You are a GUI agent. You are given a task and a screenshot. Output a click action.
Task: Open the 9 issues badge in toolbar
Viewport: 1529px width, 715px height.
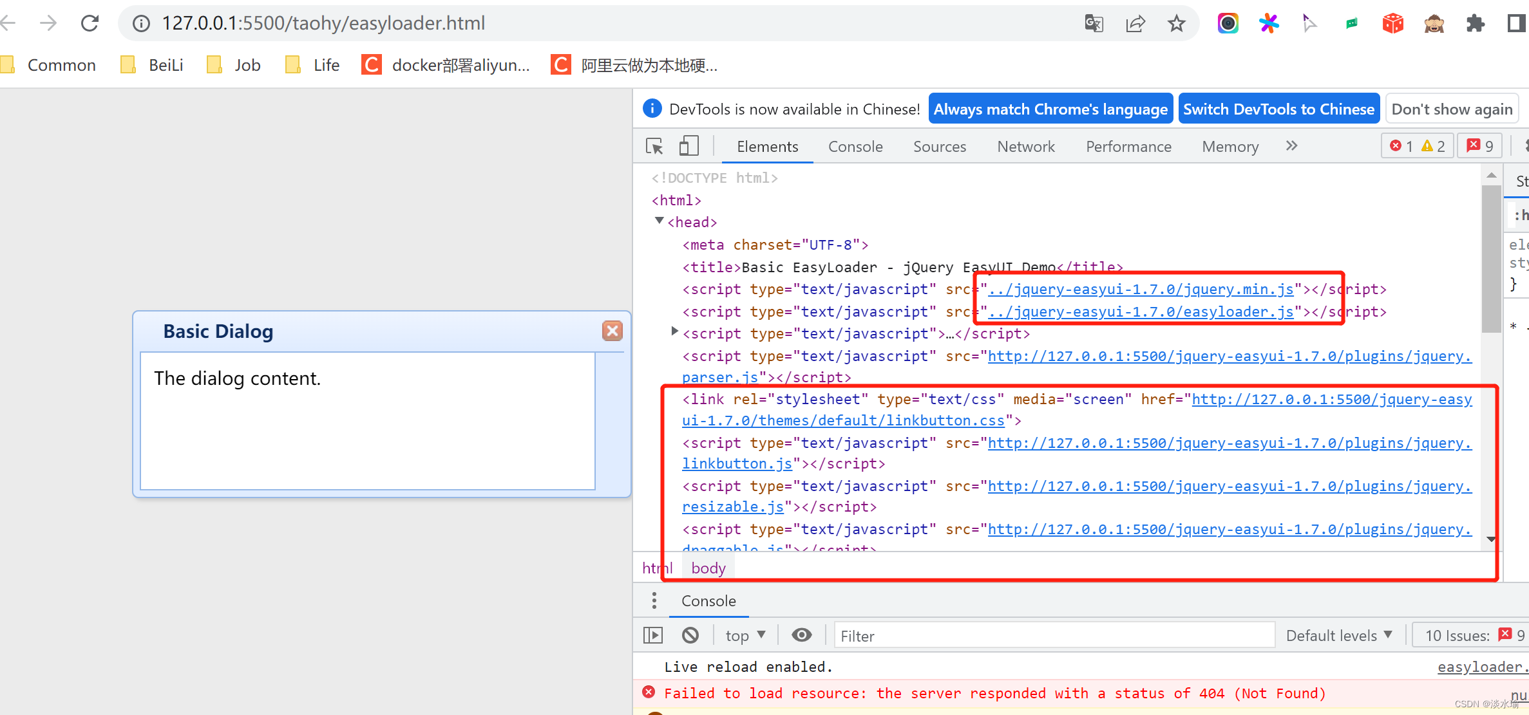pos(1480,146)
